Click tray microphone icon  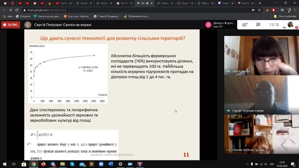point(252,164)
